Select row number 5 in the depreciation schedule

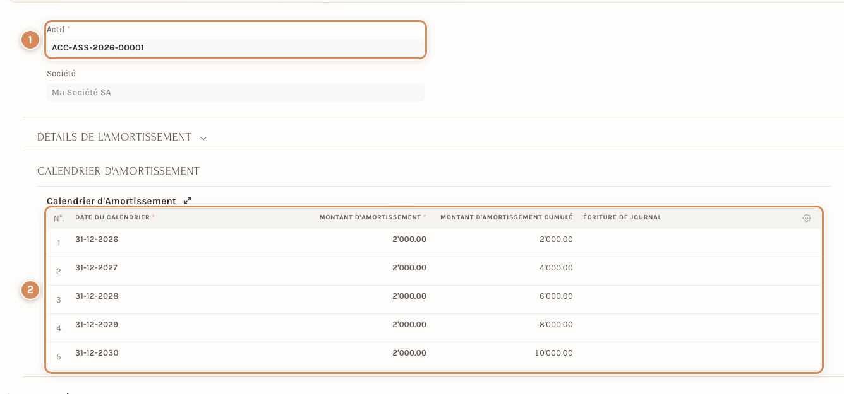(x=59, y=356)
